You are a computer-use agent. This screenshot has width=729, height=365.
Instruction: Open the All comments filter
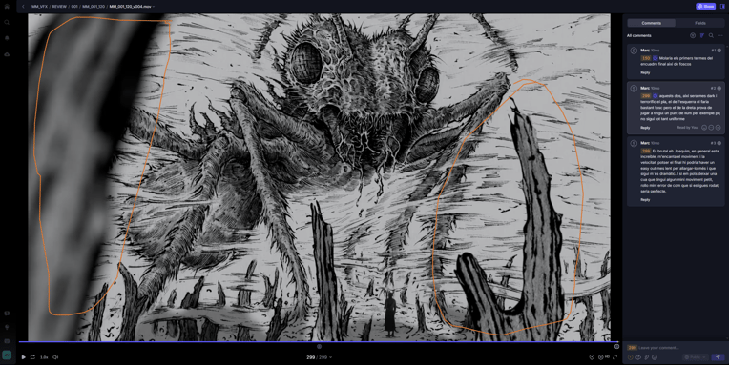(x=638, y=35)
